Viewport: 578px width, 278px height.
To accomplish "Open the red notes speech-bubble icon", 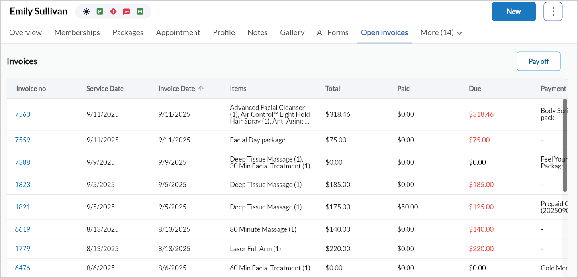I will tap(127, 12).
